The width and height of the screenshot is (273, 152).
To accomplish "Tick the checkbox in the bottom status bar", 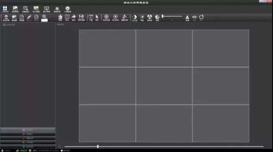I will pyautogui.click(x=62, y=151).
